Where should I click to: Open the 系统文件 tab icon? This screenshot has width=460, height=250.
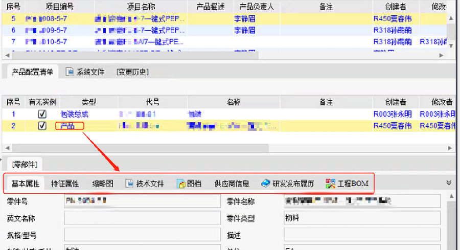coord(70,72)
